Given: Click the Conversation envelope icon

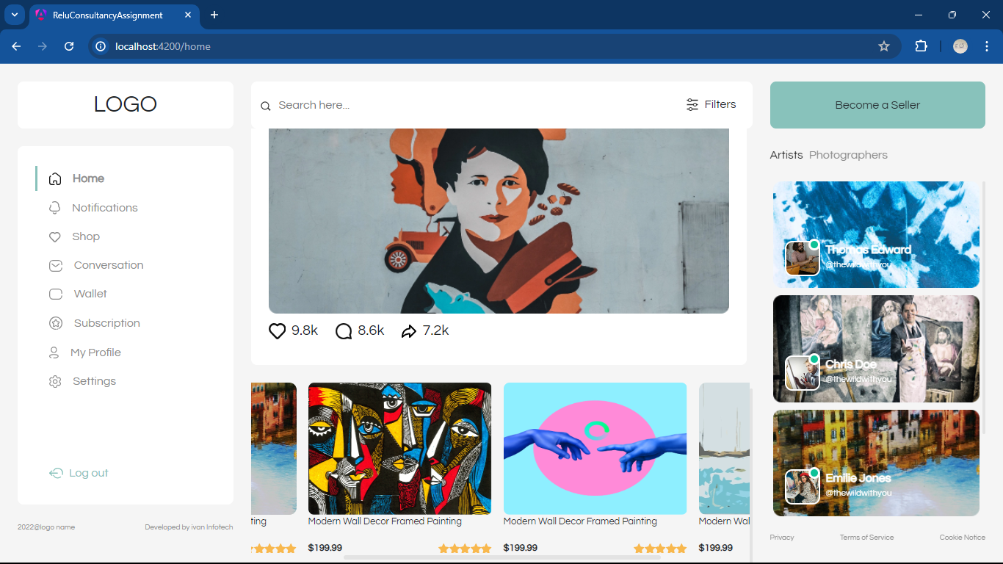Looking at the screenshot, I should click(x=55, y=266).
